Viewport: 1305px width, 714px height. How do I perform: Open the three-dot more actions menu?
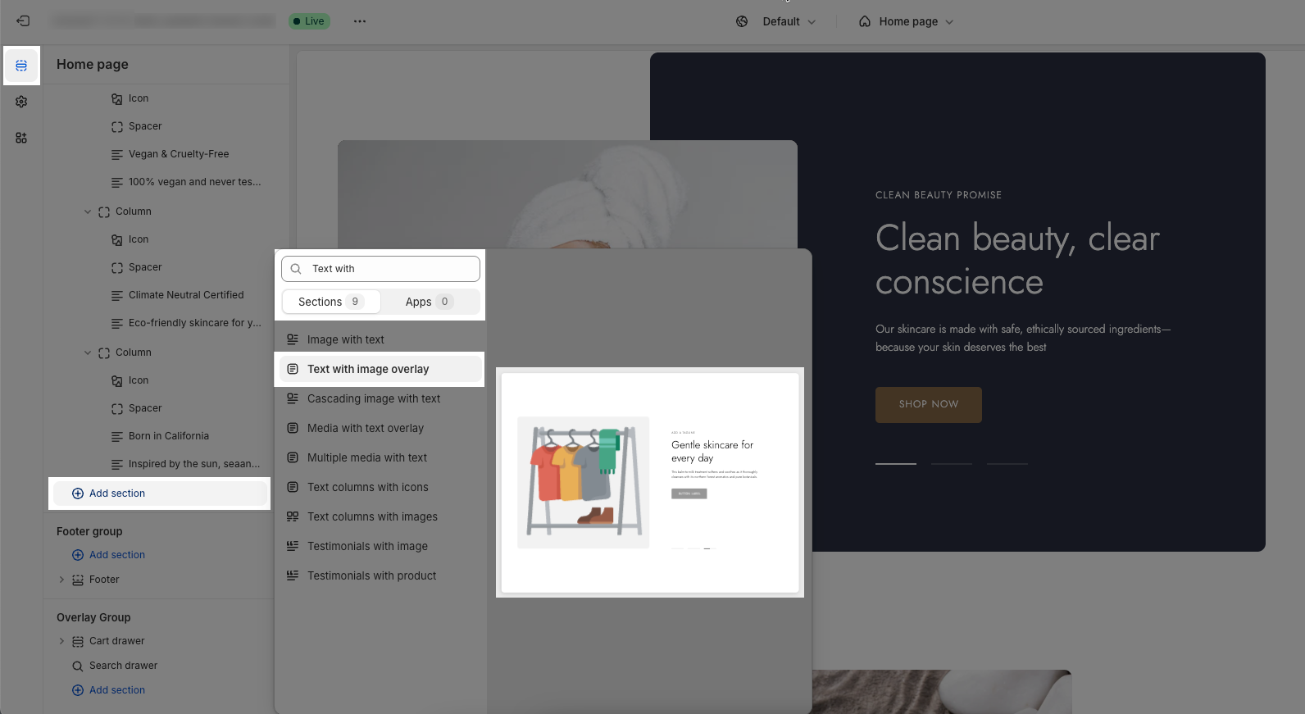click(x=360, y=21)
